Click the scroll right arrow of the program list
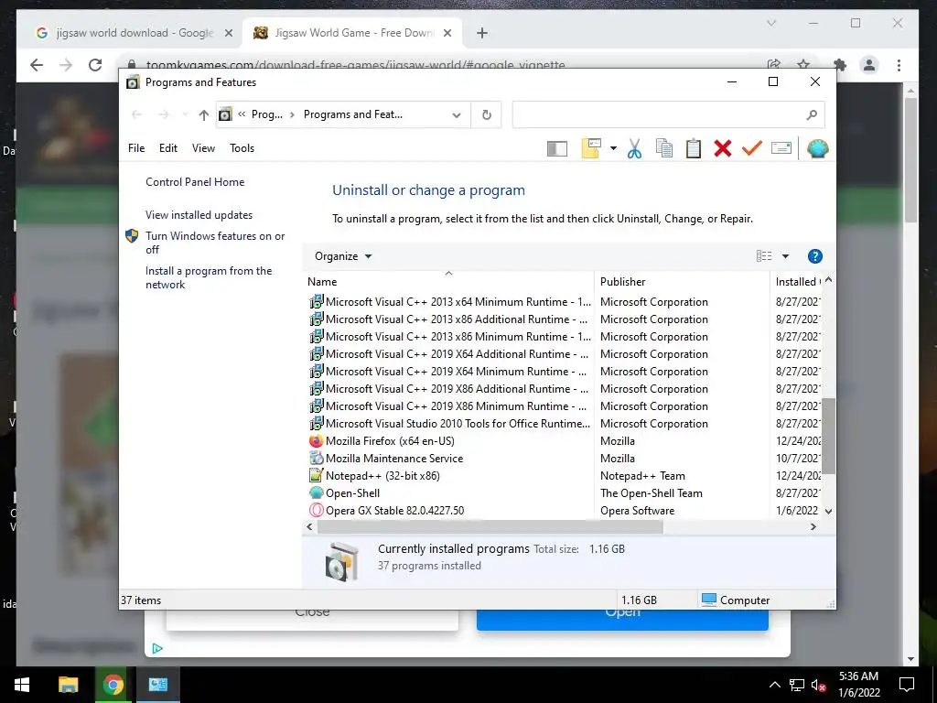This screenshot has height=703, width=937. click(x=813, y=526)
